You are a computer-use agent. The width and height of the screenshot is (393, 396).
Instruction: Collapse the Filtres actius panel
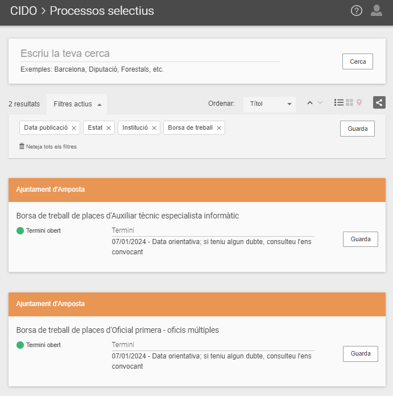(x=77, y=104)
